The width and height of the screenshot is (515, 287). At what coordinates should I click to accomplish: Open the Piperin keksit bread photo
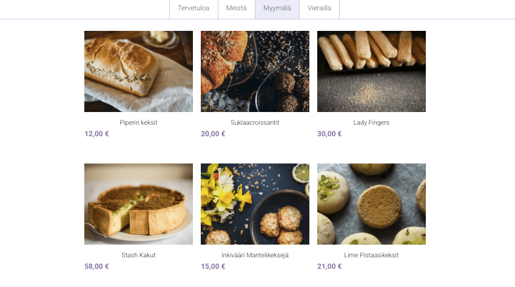138,71
